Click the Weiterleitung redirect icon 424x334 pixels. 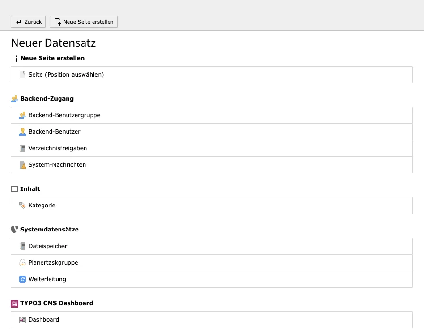(23, 279)
